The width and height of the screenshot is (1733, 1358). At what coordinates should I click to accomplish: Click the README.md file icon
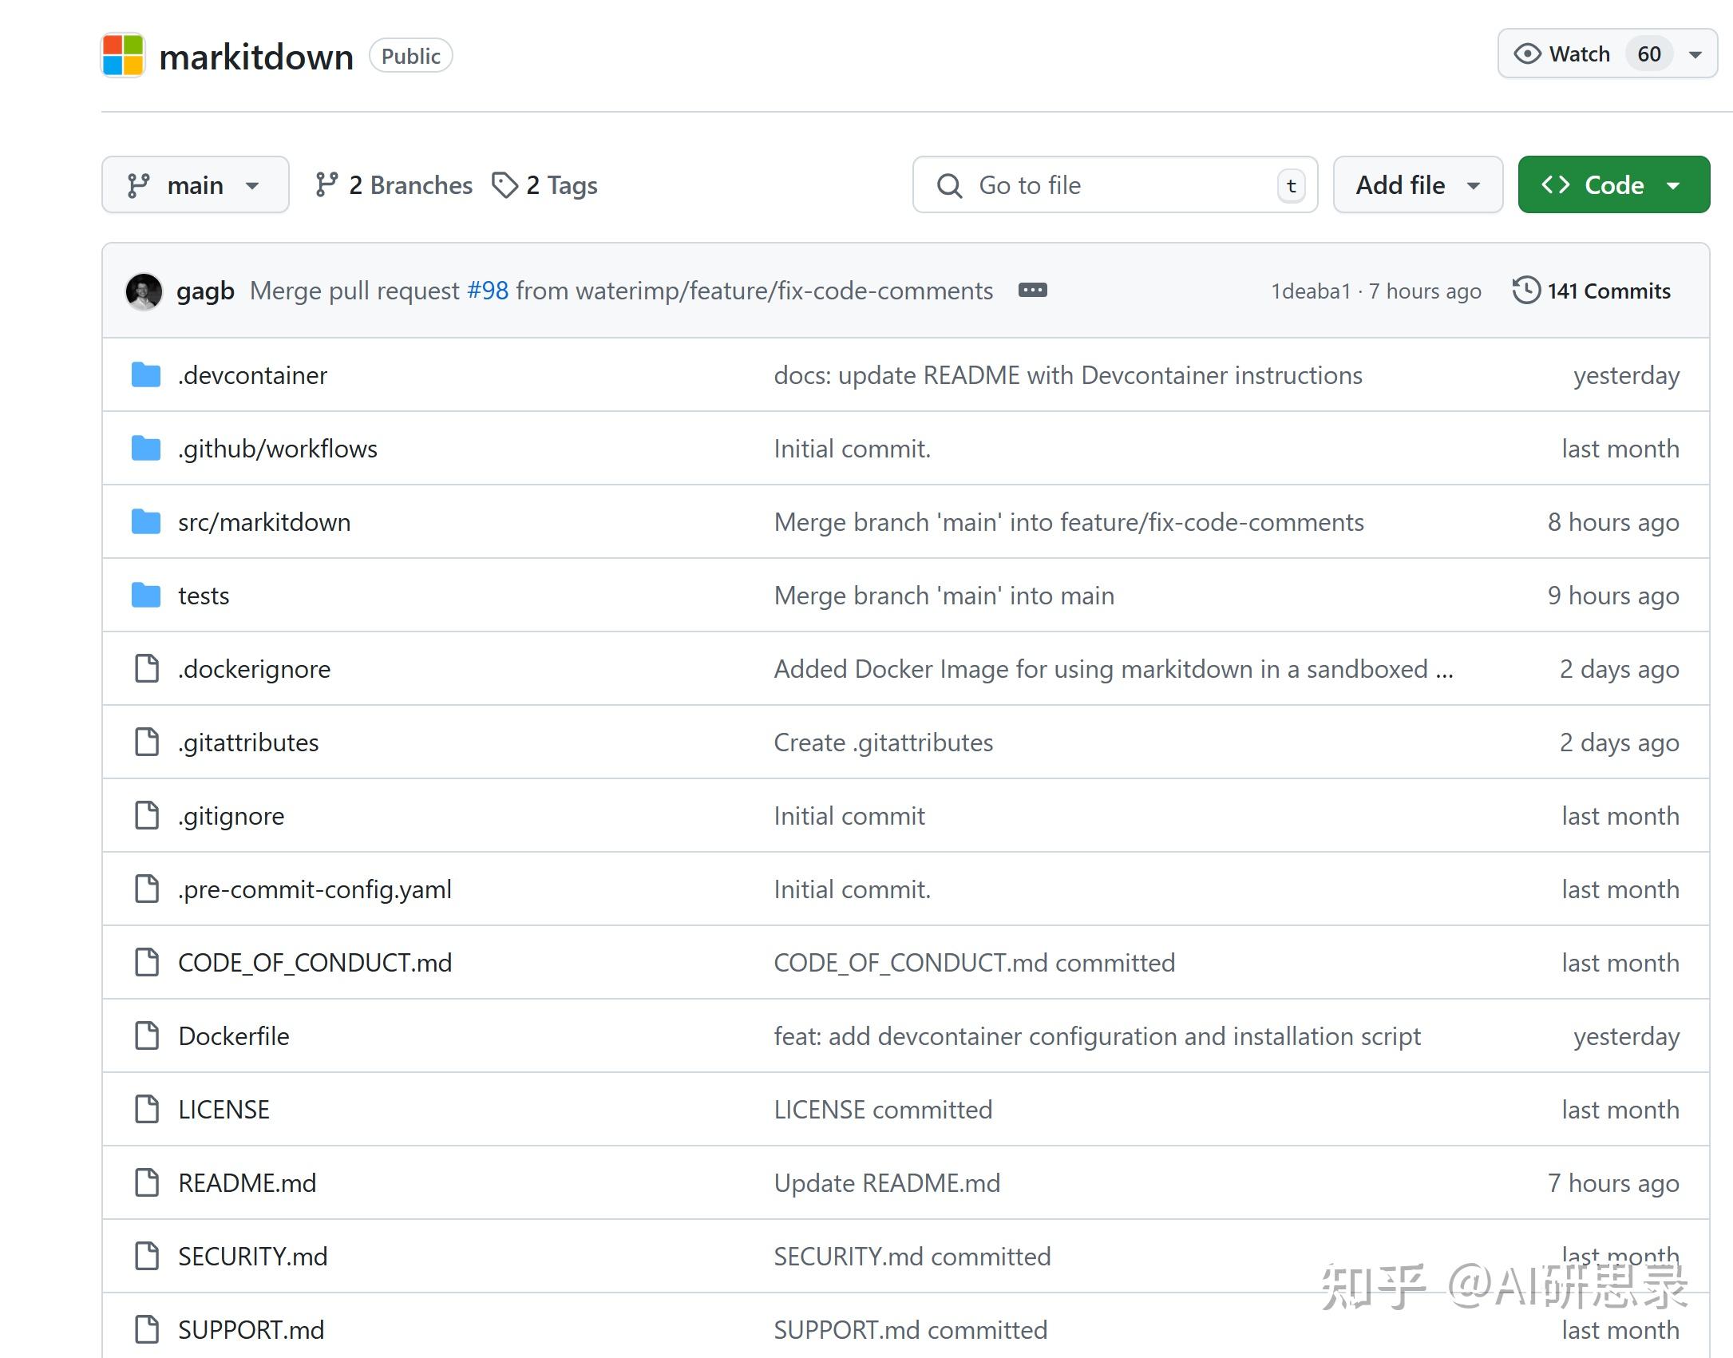coord(147,1183)
